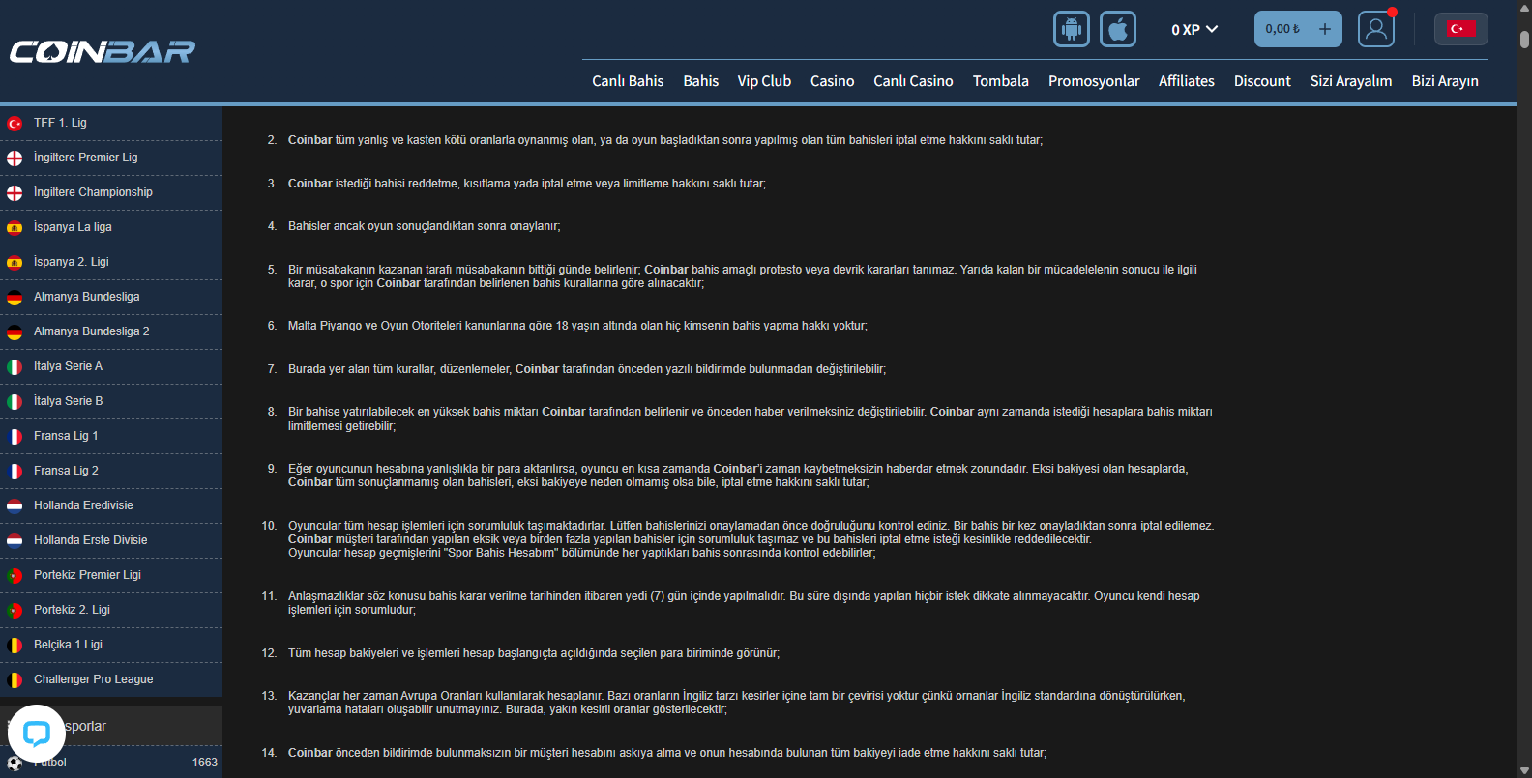This screenshot has height=778, width=1532.
Task: Click the 0,00 ₺ balance button
Action: 1298,29
